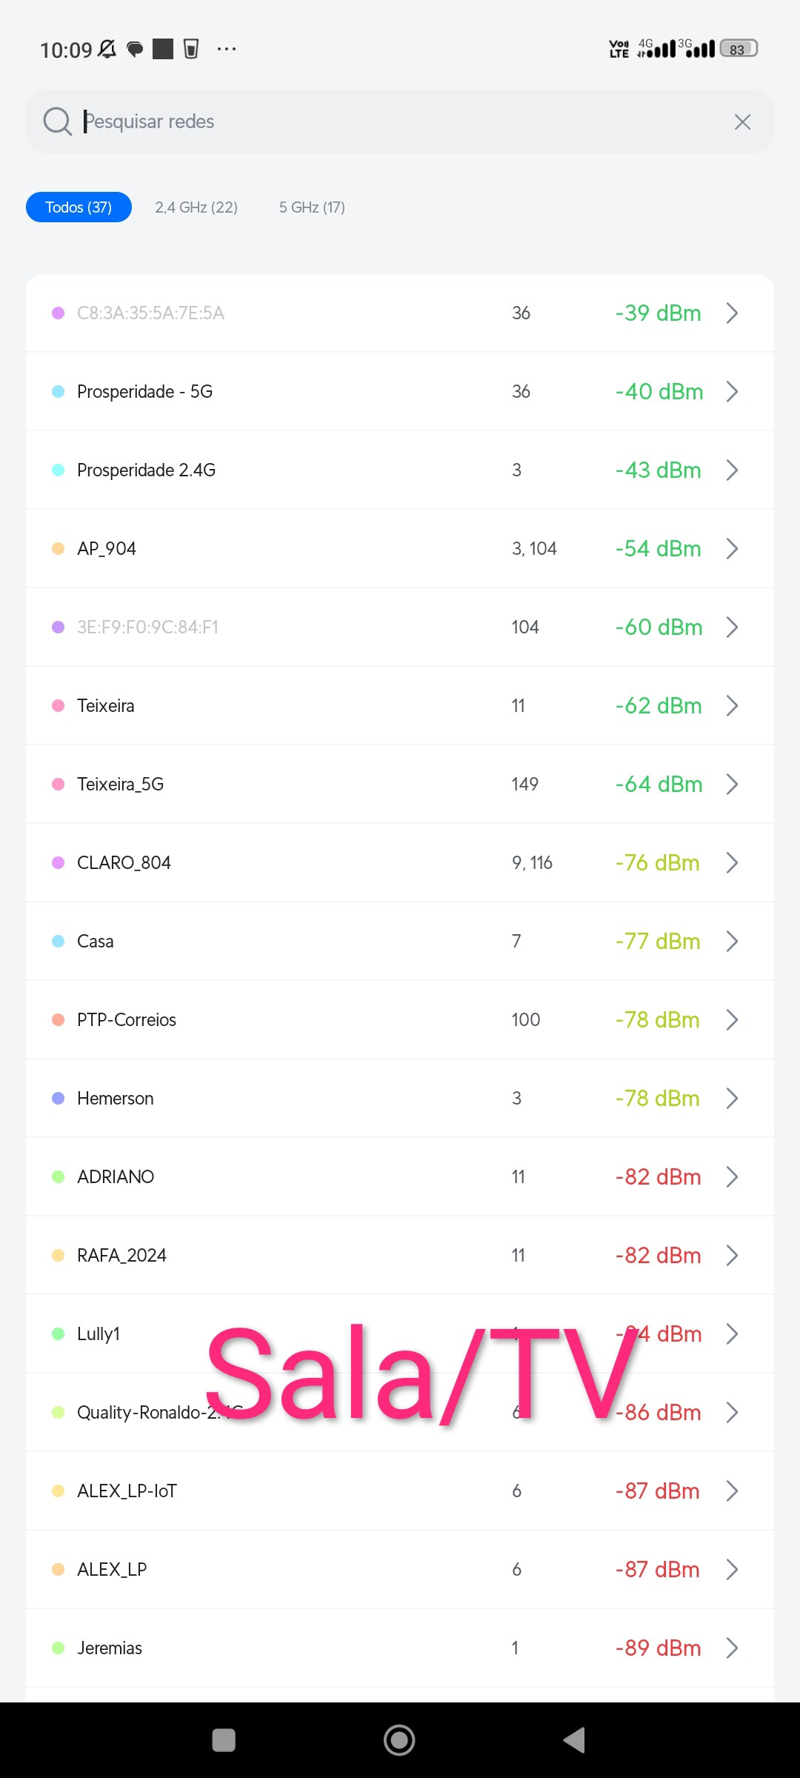Screen dimensions: 800x1778
Task: Tap the three-dots notification overflow icon
Action: 226,49
